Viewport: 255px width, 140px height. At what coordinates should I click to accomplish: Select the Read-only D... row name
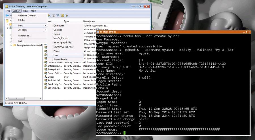(55, 84)
